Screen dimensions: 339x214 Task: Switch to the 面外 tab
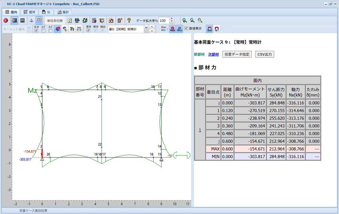pos(29,12)
